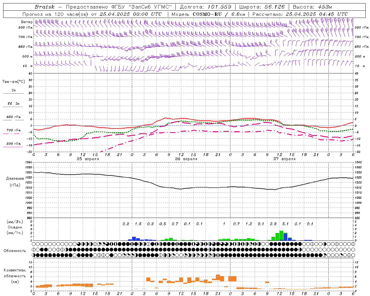Click the "Облачность" cloud cover label
The width and height of the screenshot is (370, 296).
[14, 251]
